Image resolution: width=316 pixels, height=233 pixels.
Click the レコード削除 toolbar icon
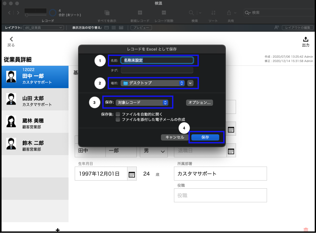(164, 13)
